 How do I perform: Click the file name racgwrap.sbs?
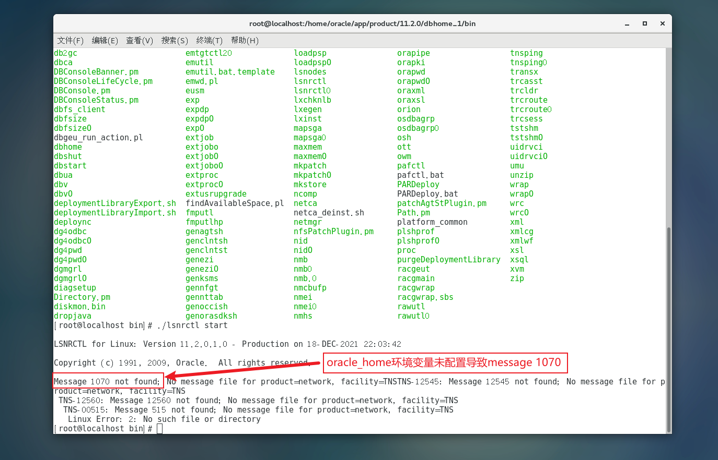pyautogui.click(x=425, y=297)
